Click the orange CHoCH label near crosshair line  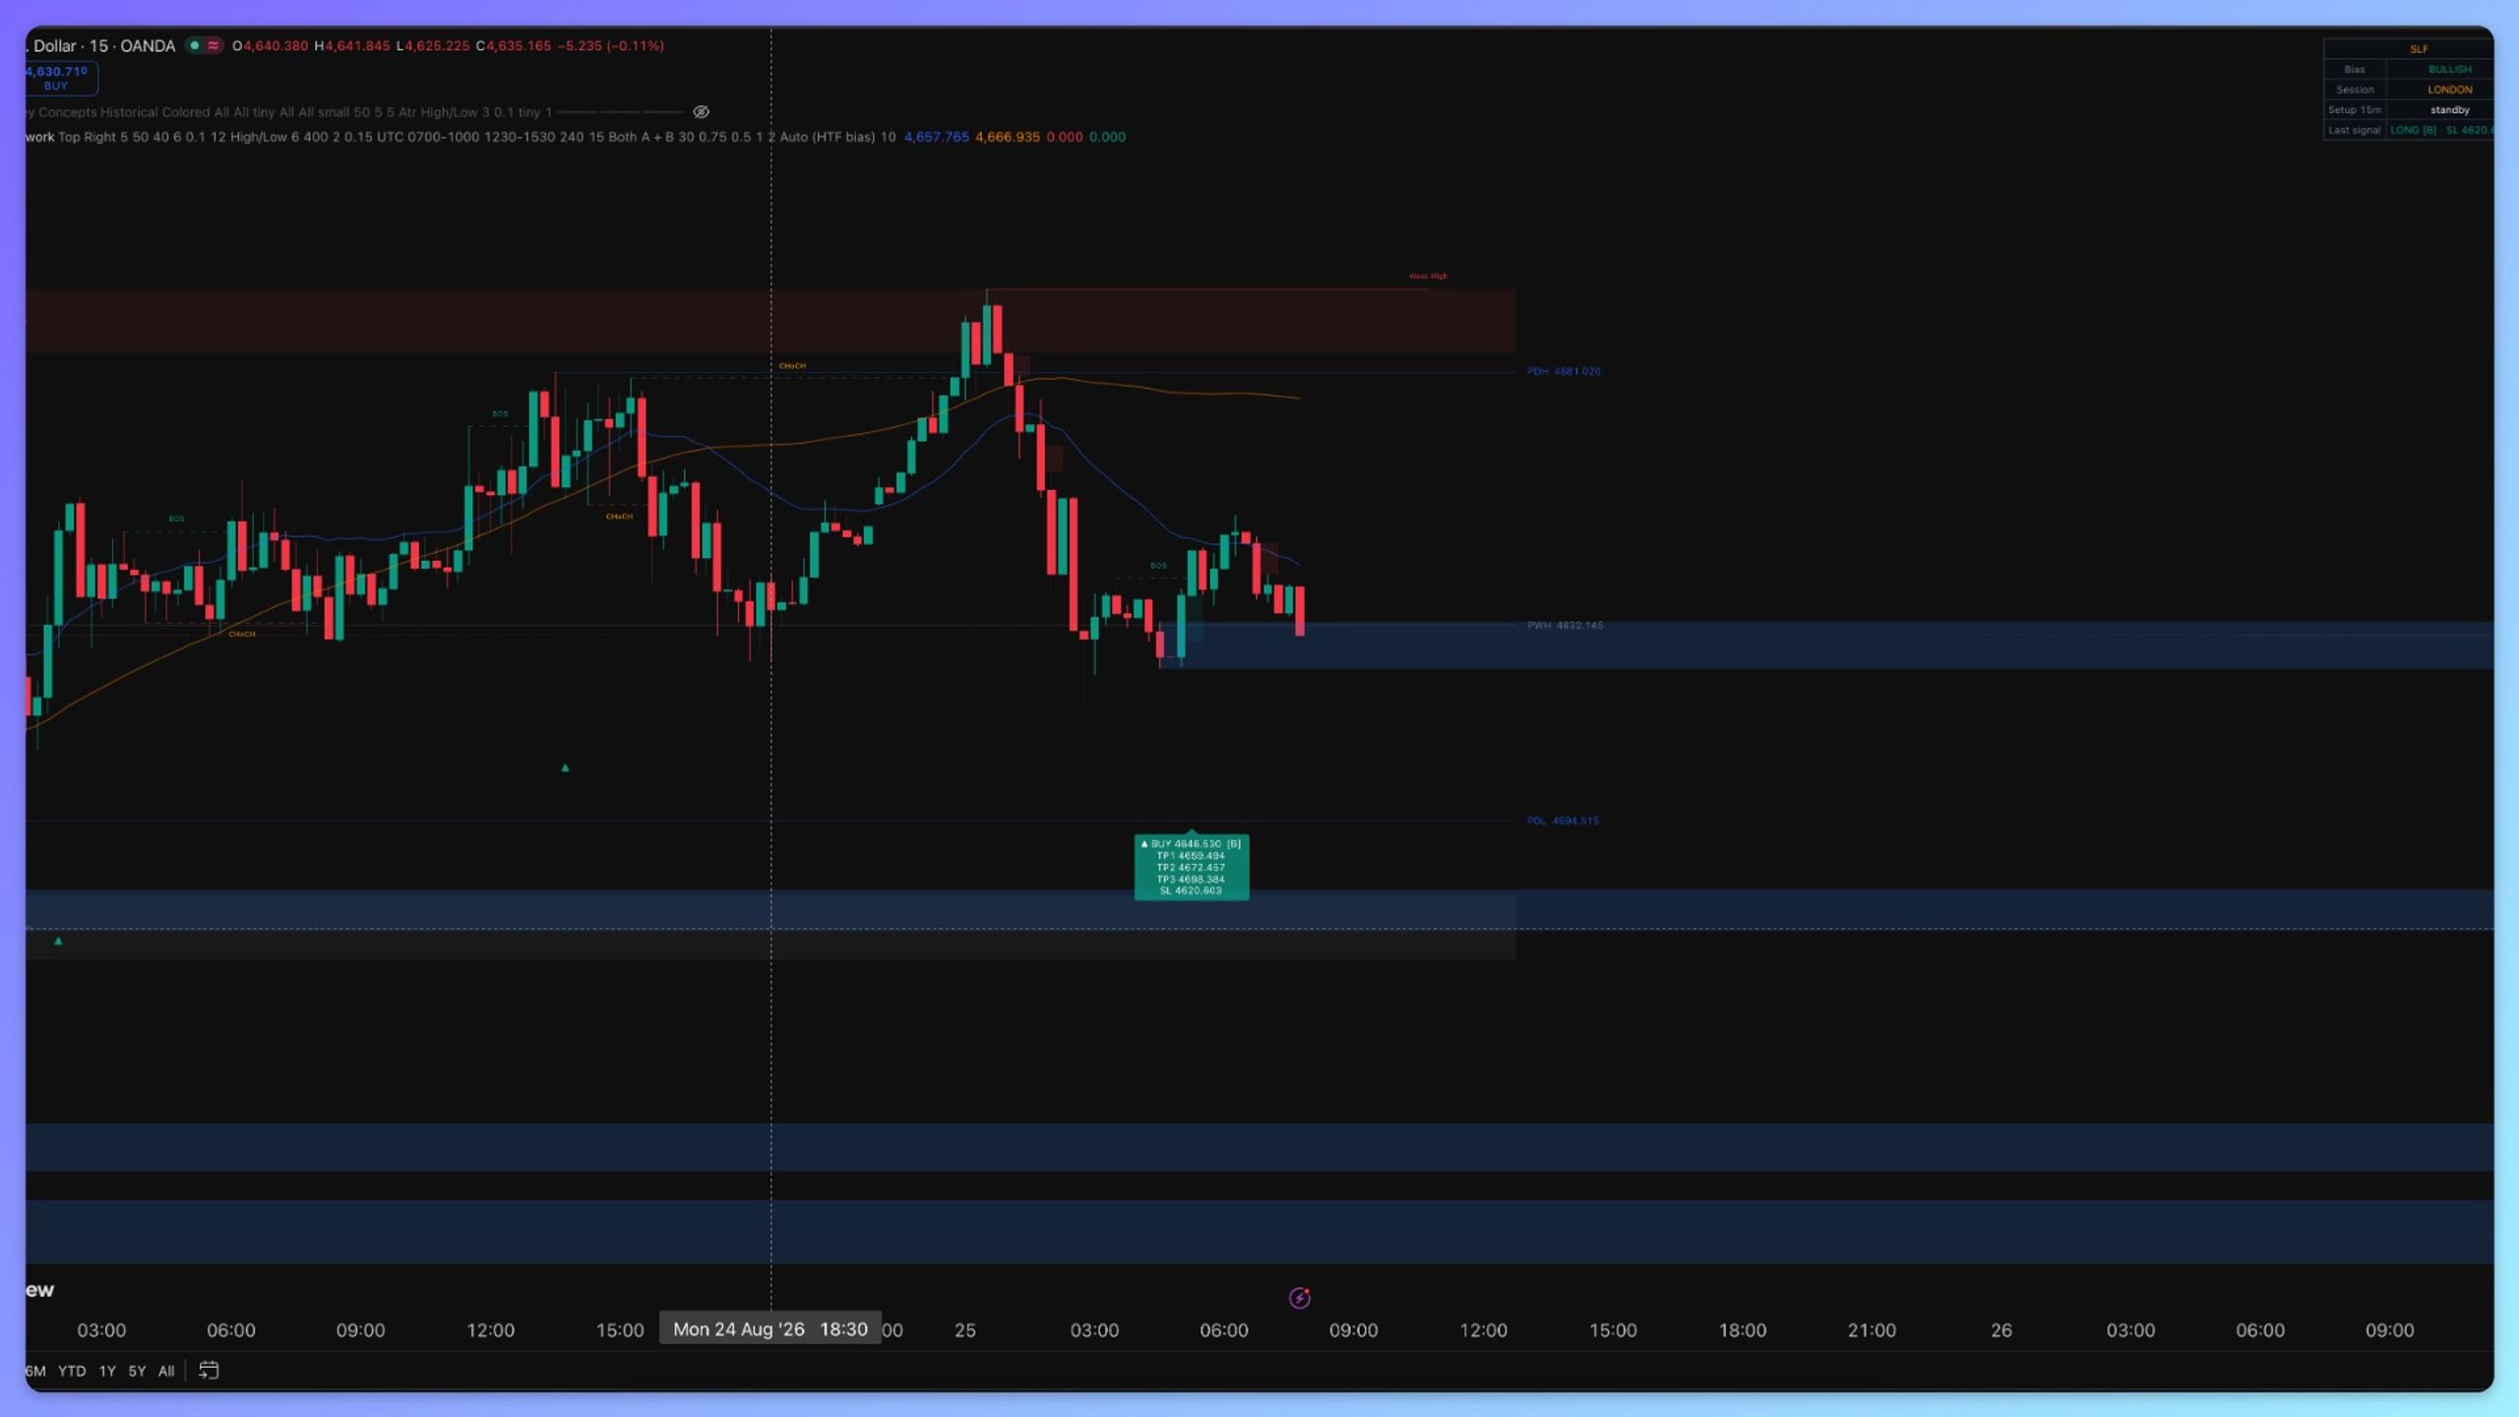tap(792, 366)
